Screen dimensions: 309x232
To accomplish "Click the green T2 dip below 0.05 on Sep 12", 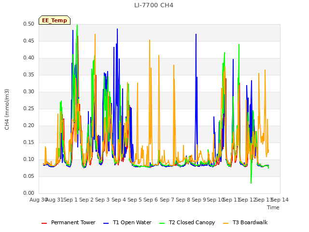I will click(251, 183).
